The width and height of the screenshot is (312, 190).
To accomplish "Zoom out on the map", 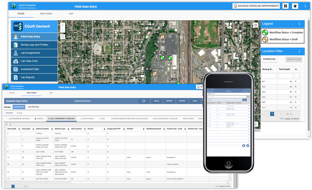I will click(x=63, y=30).
